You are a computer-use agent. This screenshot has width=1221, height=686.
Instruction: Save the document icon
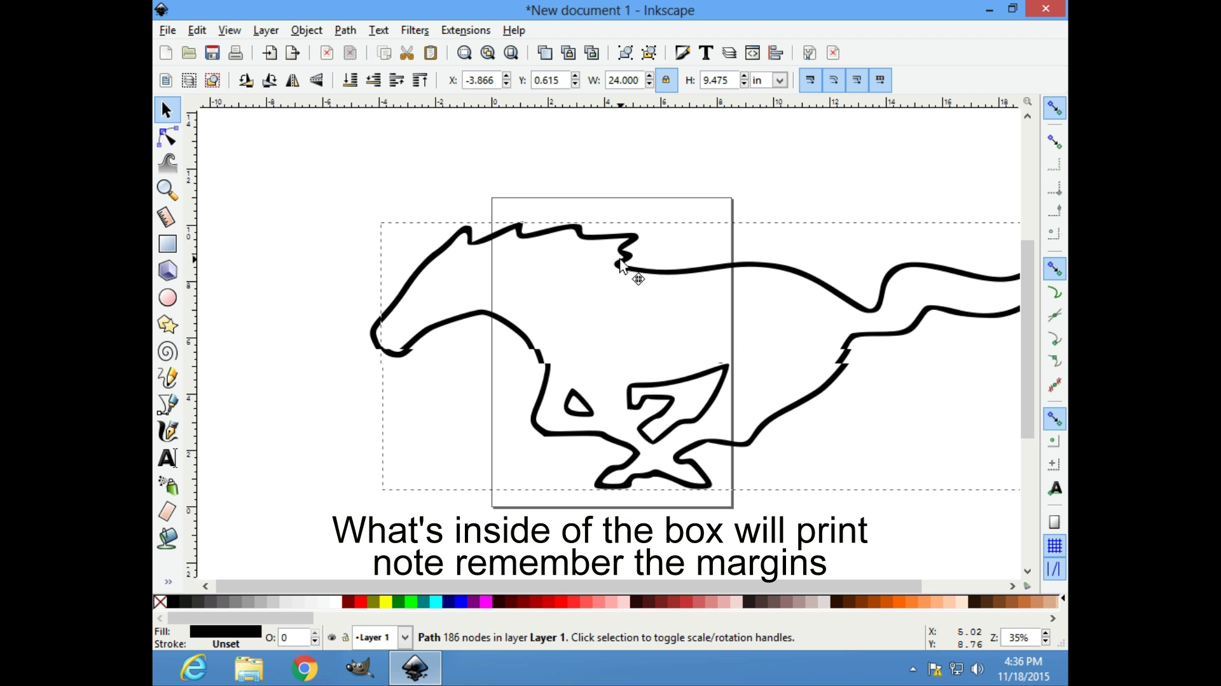(212, 53)
